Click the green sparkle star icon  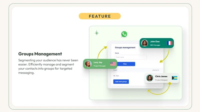tap(97, 33)
